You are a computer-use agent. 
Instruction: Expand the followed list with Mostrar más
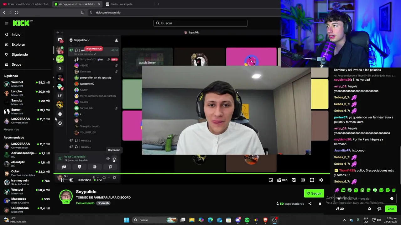coord(11,129)
